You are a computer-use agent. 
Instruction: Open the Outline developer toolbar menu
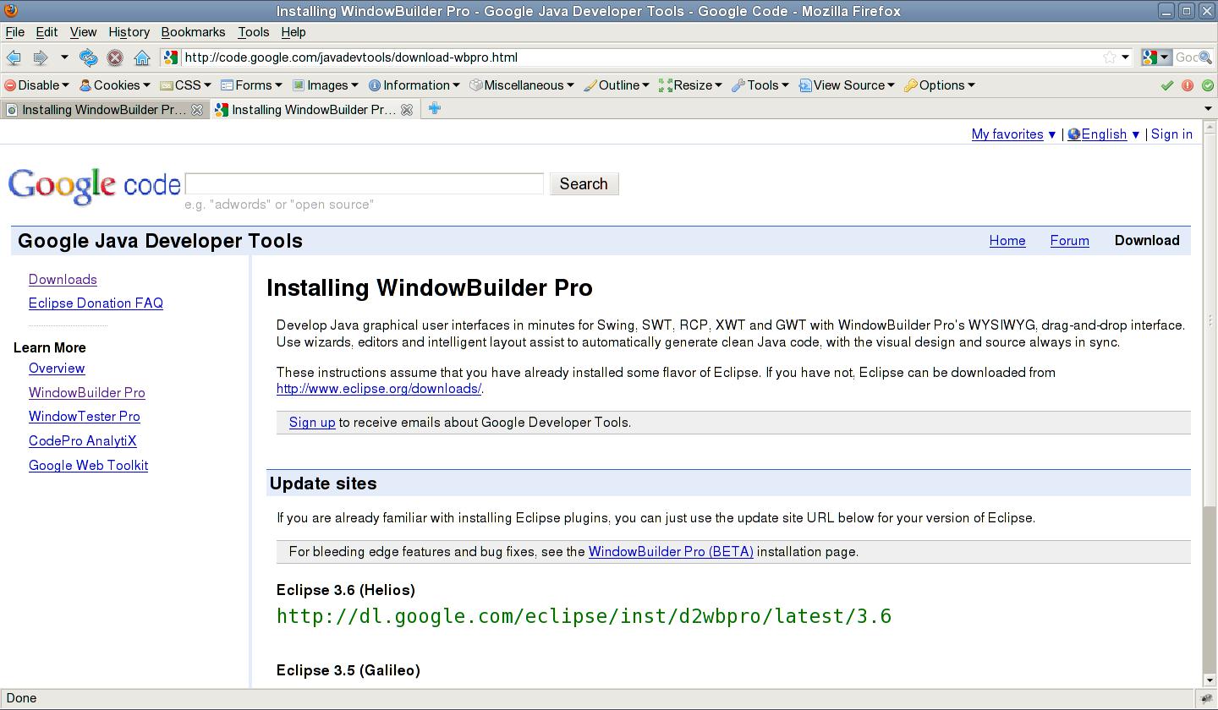[x=617, y=85]
